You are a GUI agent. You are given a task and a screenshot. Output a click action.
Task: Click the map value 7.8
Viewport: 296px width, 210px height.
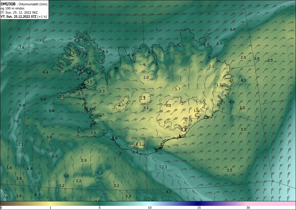(22, 48)
